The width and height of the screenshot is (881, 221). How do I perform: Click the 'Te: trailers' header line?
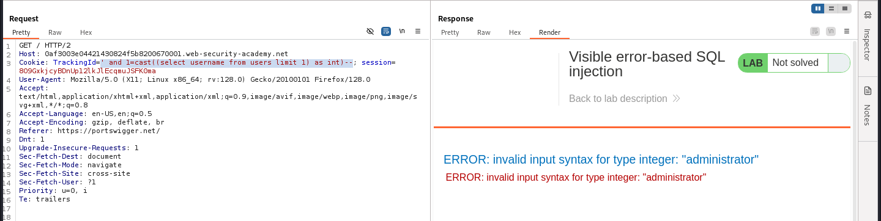click(45, 199)
